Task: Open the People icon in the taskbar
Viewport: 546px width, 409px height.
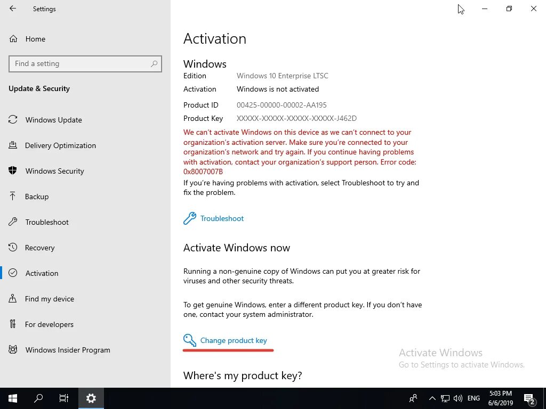Action: click(413, 398)
